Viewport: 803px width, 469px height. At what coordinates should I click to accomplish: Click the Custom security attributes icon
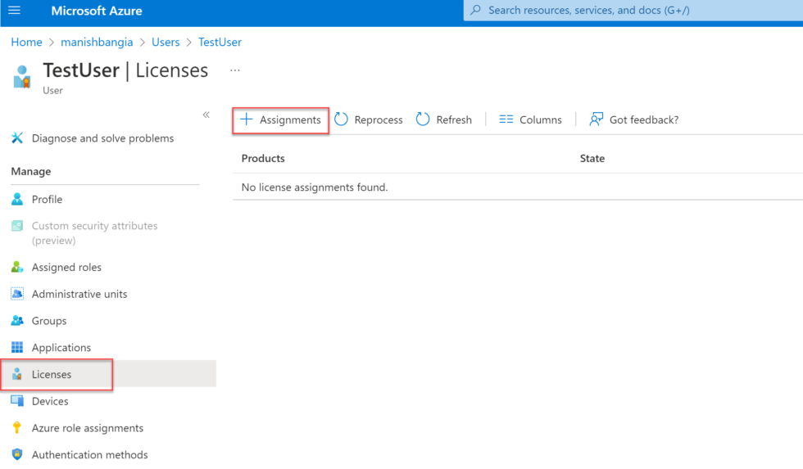[17, 226]
